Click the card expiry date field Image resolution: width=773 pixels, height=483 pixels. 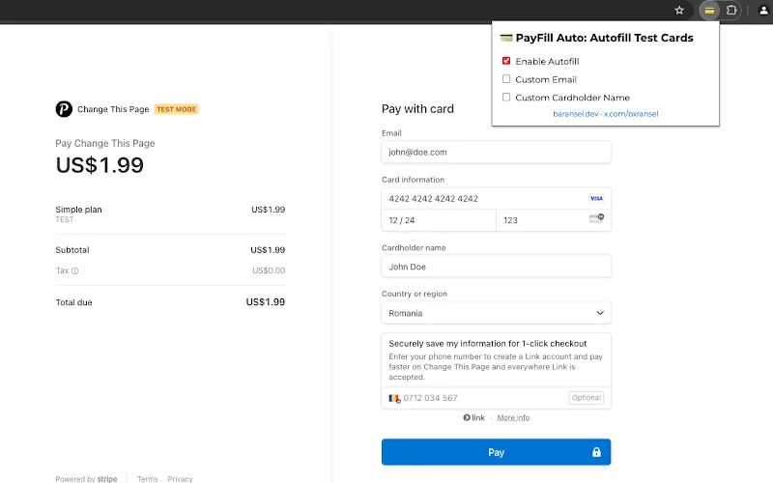tap(439, 220)
